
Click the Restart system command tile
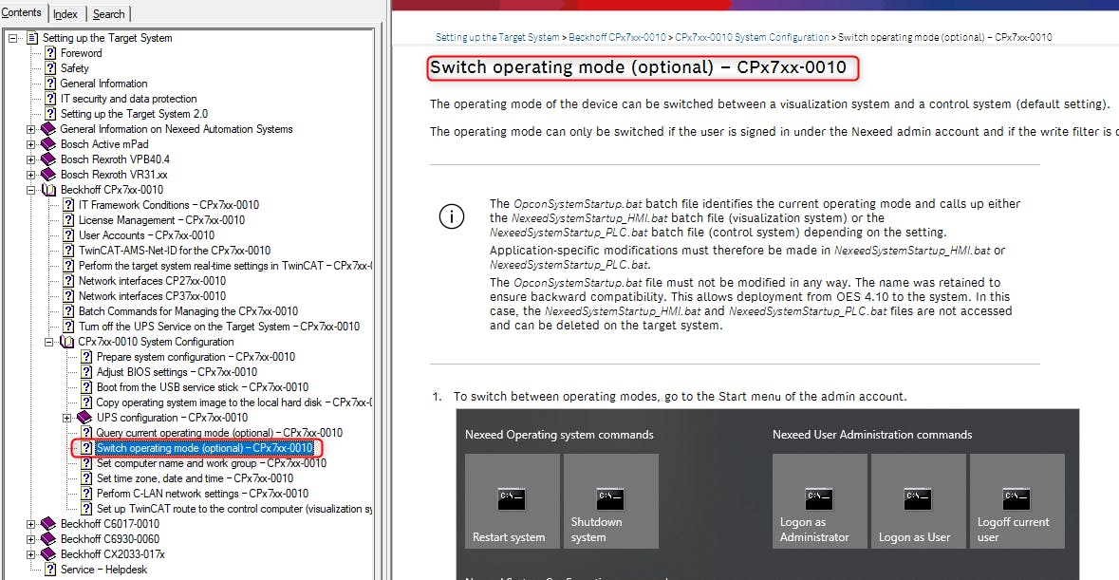click(x=512, y=501)
